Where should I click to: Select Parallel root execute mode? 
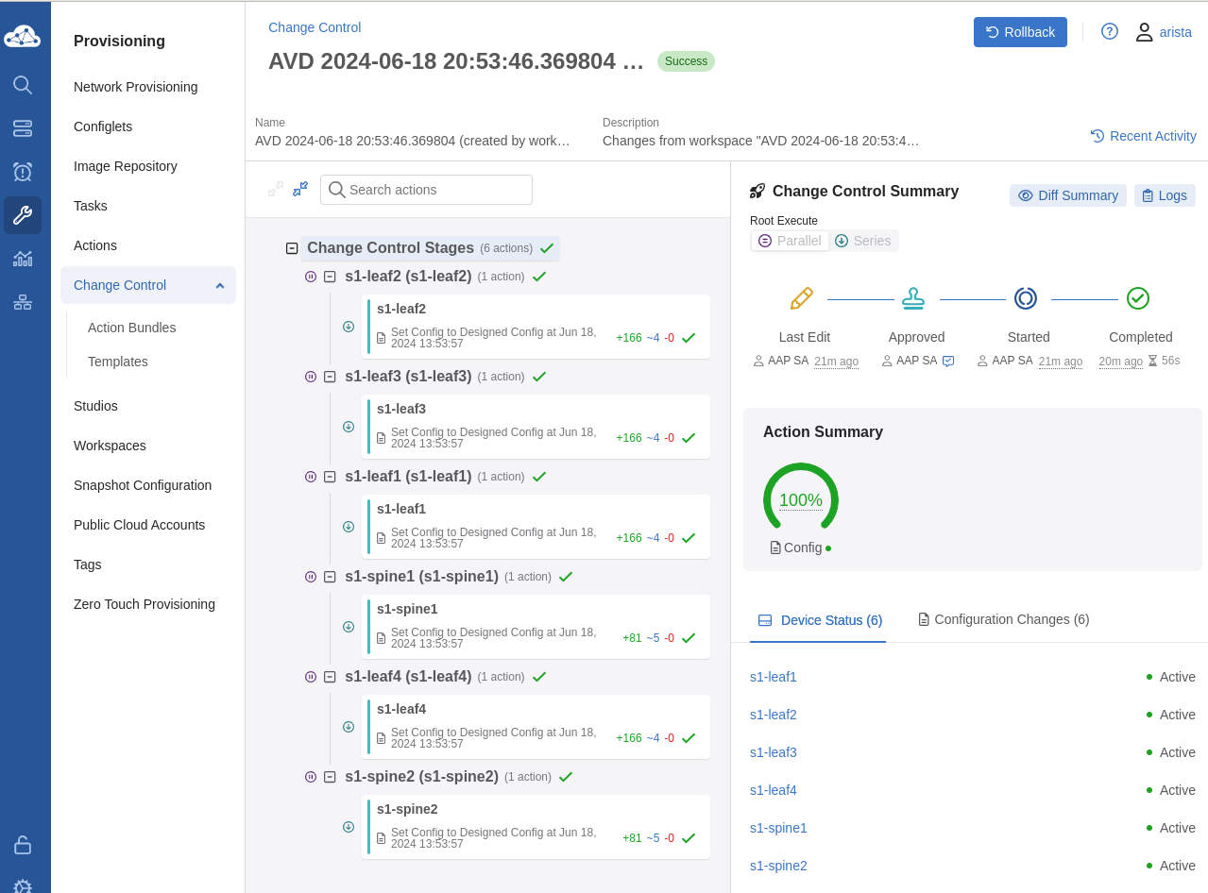pyautogui.click(x=790, y=241)
